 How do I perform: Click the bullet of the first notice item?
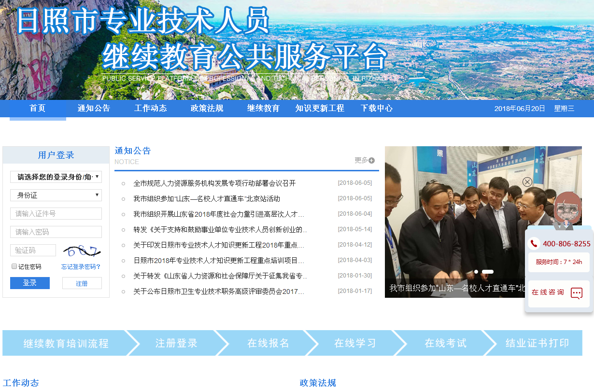tap(123, 183)
